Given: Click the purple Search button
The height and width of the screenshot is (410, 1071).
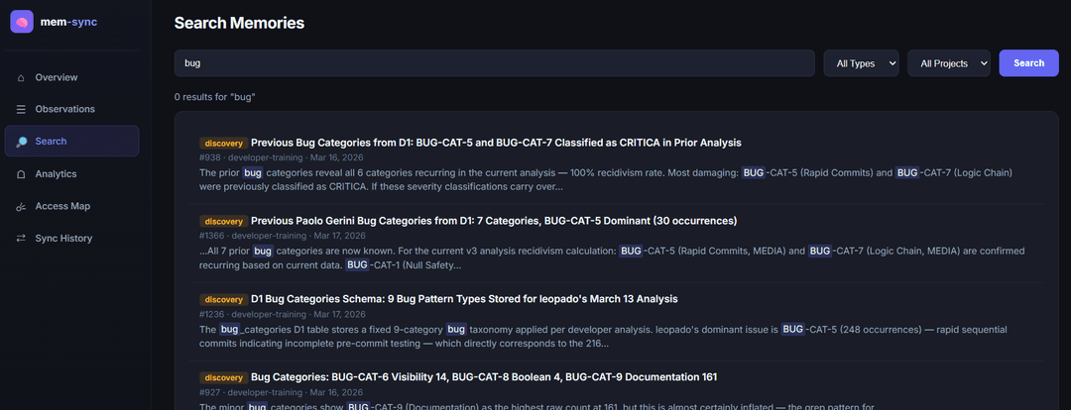Looking at the screenshot, I should point(1028,63).
